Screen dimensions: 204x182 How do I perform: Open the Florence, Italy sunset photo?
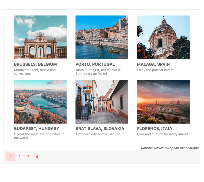[163, 102]
